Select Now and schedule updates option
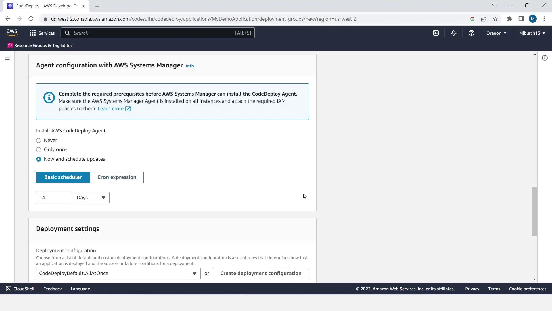 pos(39,159)
